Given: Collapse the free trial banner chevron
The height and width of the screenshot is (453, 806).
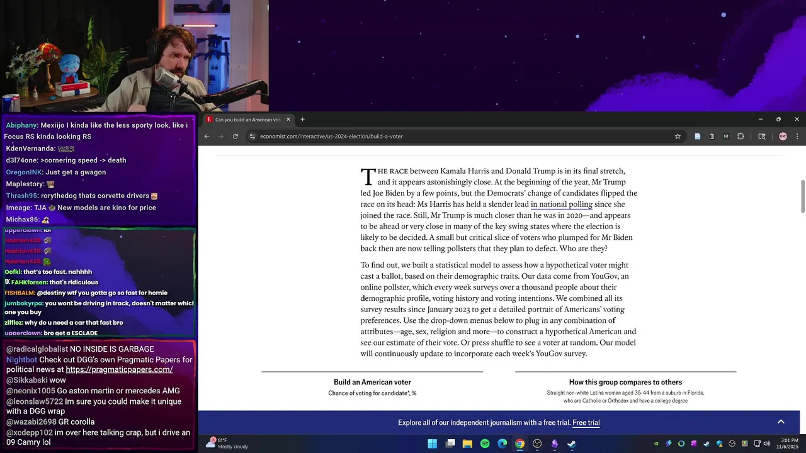Looking at the screenshot, I should click(781, 422).
